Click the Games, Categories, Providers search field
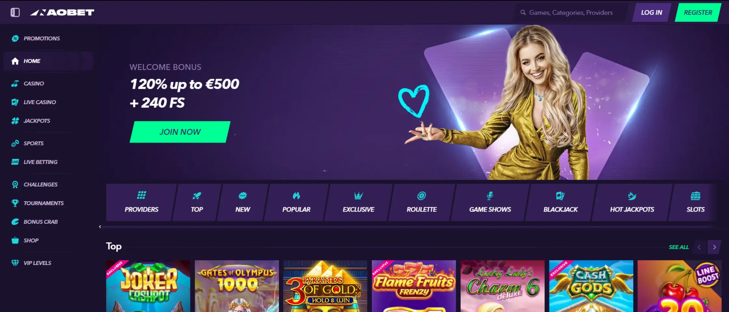The width and height of the screenshot is (729, 312). point(571,12)
